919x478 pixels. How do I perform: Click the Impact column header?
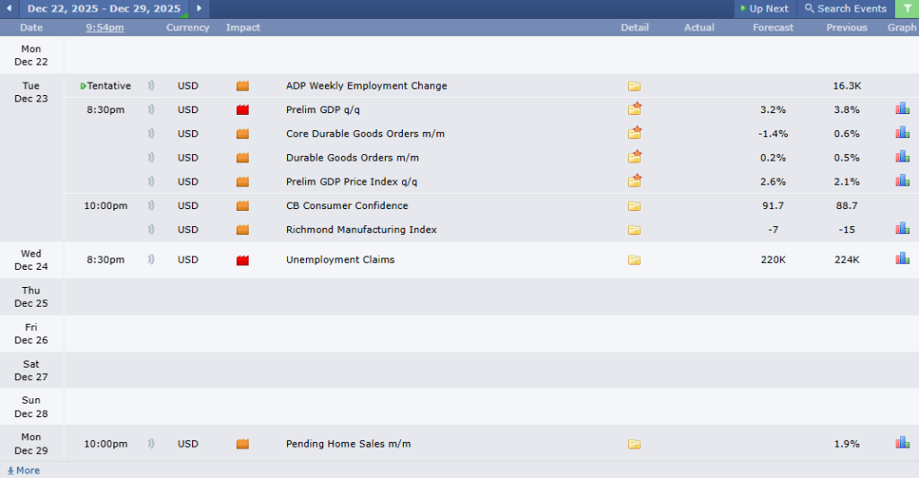pyautogui.click(x=243, y=28)
